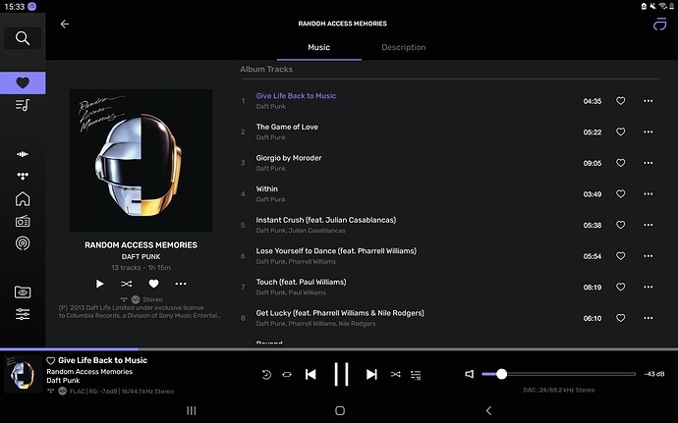Open the TIDAL icon in sidebar
678x423 pixels.
point(23,176)
